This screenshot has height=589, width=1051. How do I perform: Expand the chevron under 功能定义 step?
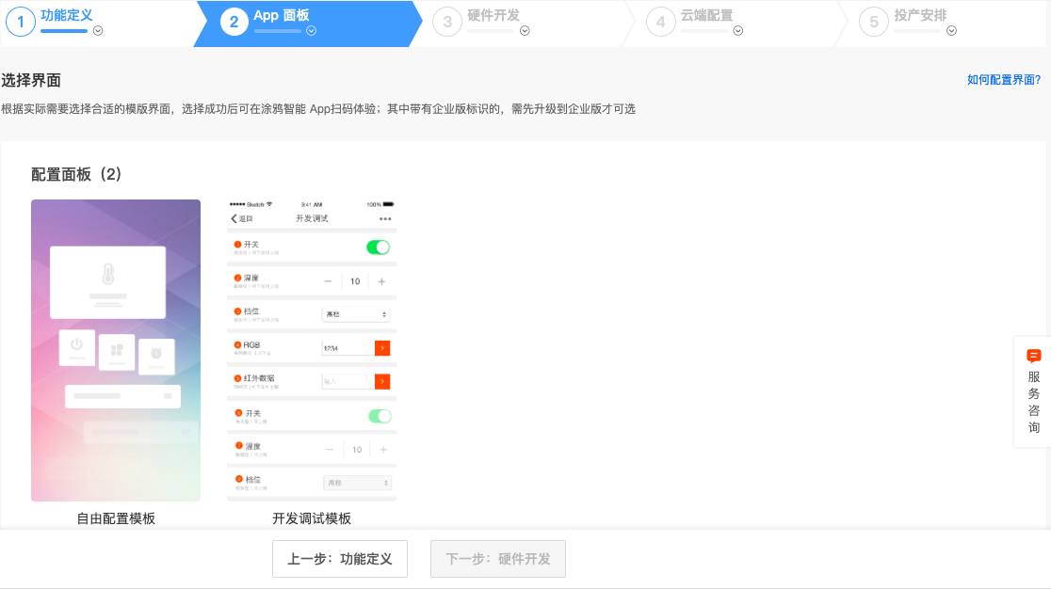coord(98,30)
